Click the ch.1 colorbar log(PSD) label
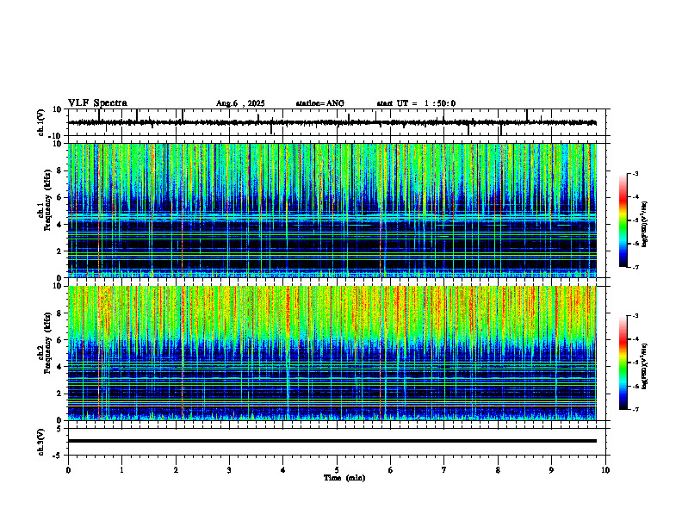Image resolution: width=682 pixels, height=527 pixels. tap(645, 225)
